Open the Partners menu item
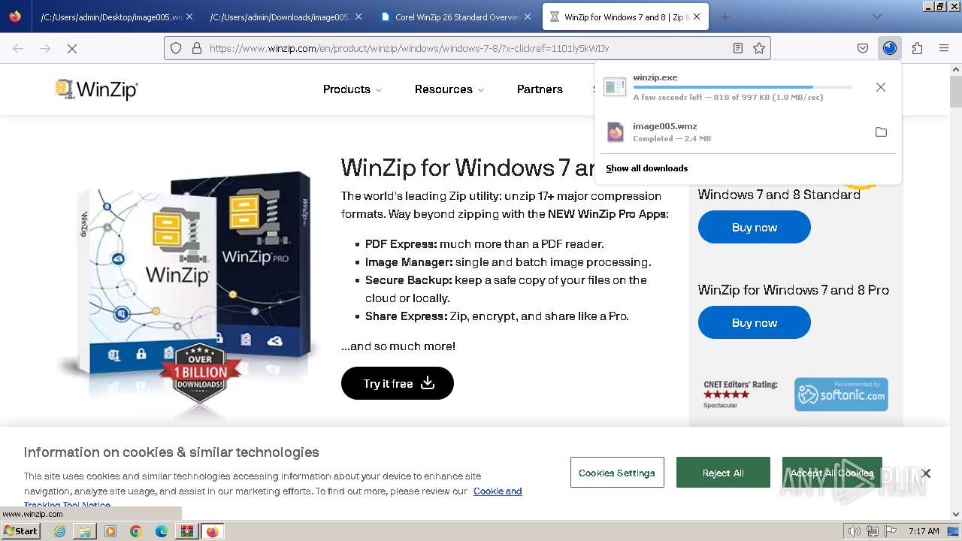Image resolution: width=962 pixels, height=541 pixels. (540, 89)
